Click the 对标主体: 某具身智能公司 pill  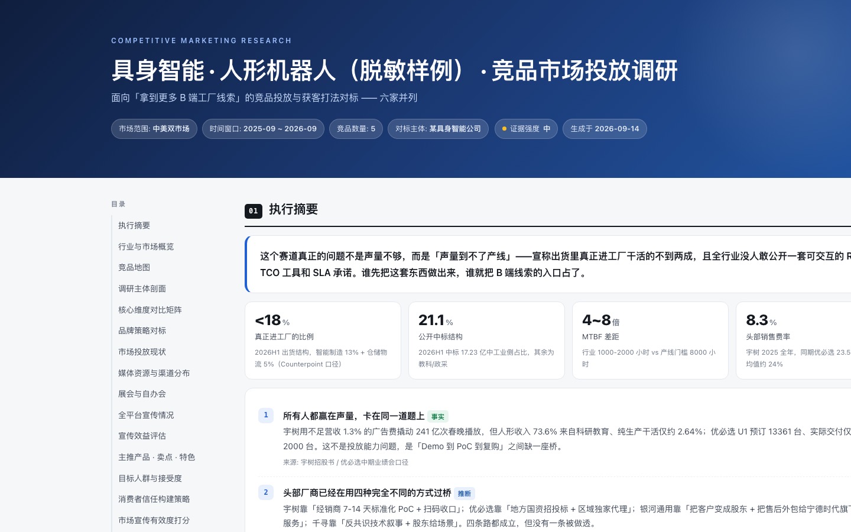click(x=438, y=129)
